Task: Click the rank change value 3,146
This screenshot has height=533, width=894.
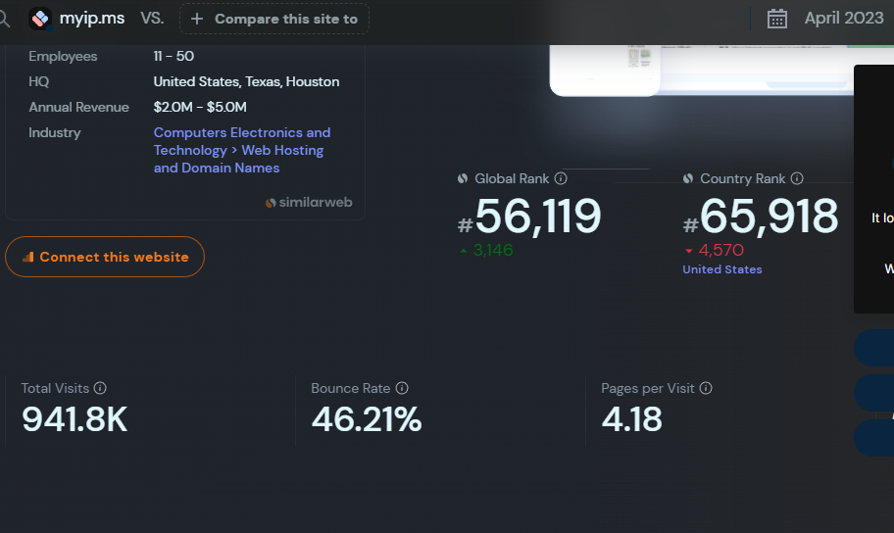Action: (493, 250)
